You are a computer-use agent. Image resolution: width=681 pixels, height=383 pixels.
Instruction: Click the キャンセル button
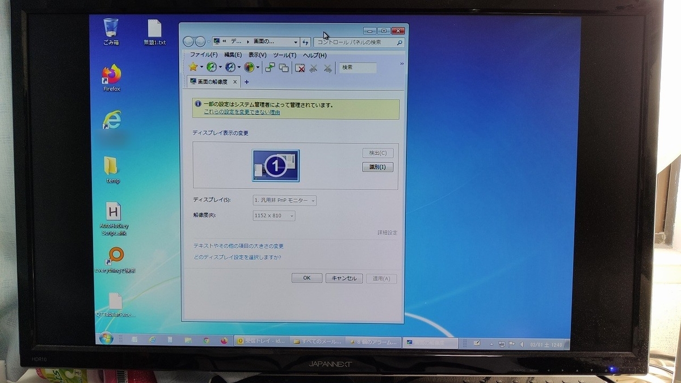[x=344, y=278]
